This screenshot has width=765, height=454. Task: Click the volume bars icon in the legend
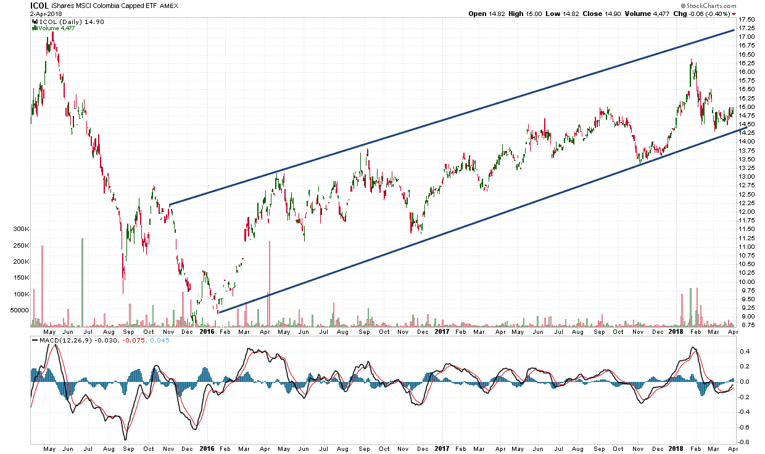[34, 28]
